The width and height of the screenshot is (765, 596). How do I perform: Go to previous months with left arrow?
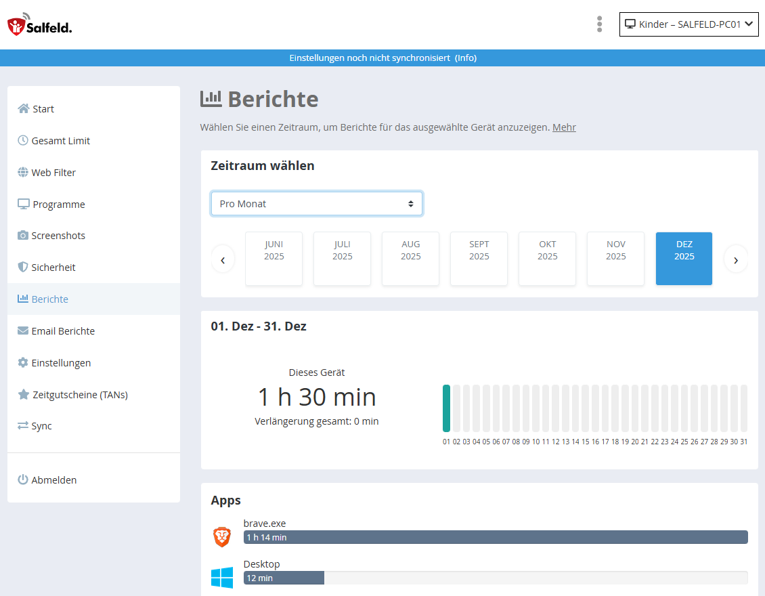pos(223,259)
